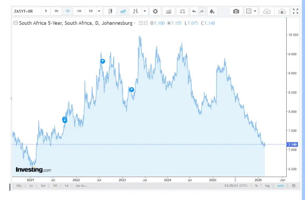Click legend series settings icon next to eye
The image size is (305, 200).
[146, 23]
